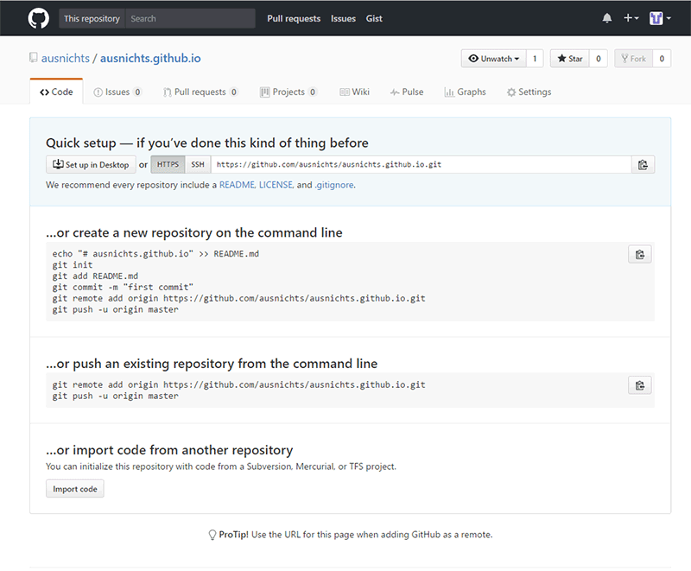This screenshot has height=571, width=691.
Task: Open Gist from the header
Action: click(374, 18)
